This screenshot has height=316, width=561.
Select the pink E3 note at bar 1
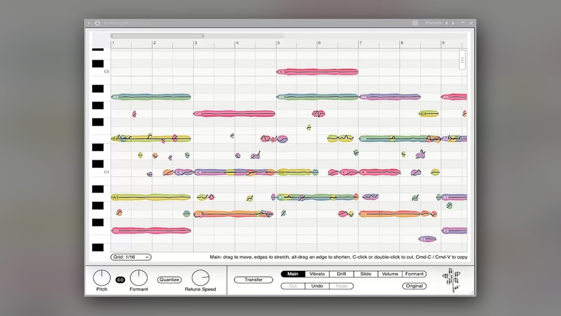coord(151,230)
